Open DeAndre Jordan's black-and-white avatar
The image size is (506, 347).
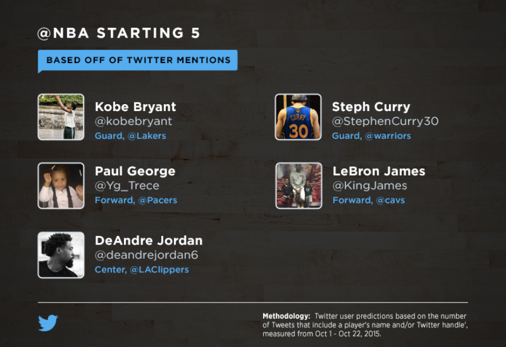[61, 255]
